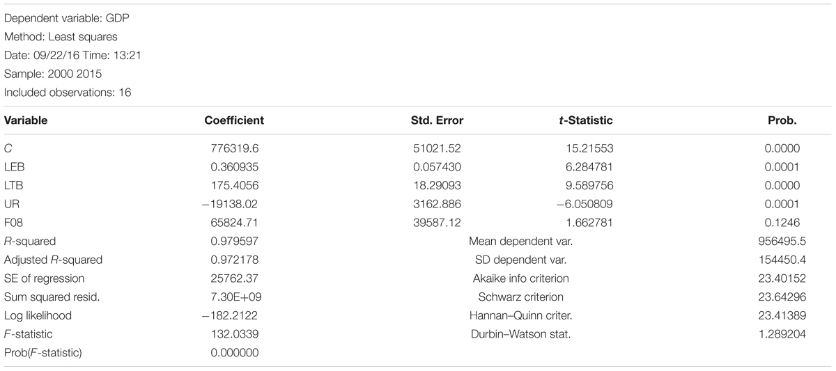Select the Coefficient column header
This screenshot has width=836, height=371.
234,120
